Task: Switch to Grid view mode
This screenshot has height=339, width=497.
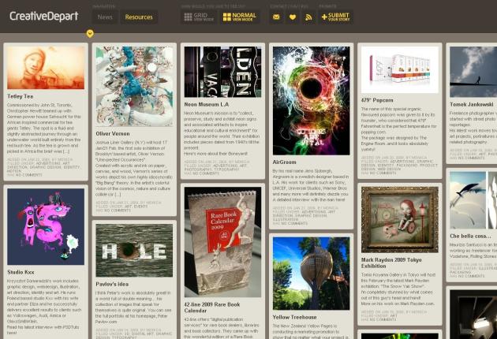Action: click(x=199, y=17)
